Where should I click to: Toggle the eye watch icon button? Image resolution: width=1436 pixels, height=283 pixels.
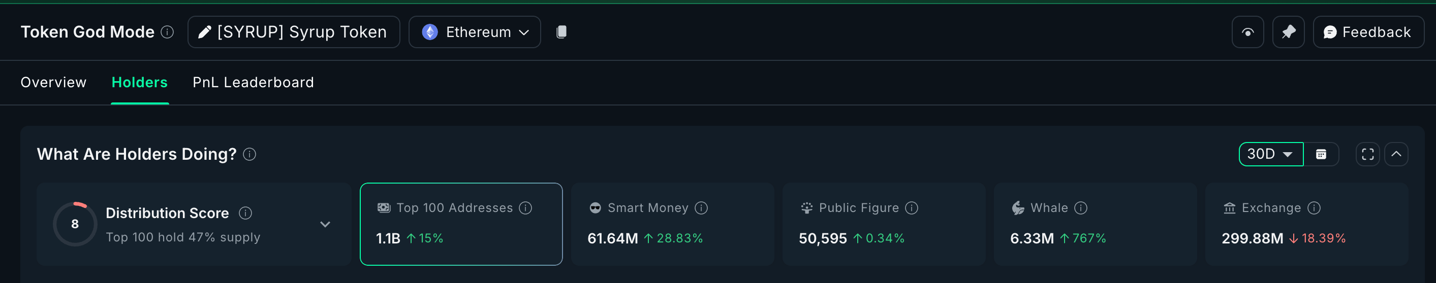[x=1247, y=32]
